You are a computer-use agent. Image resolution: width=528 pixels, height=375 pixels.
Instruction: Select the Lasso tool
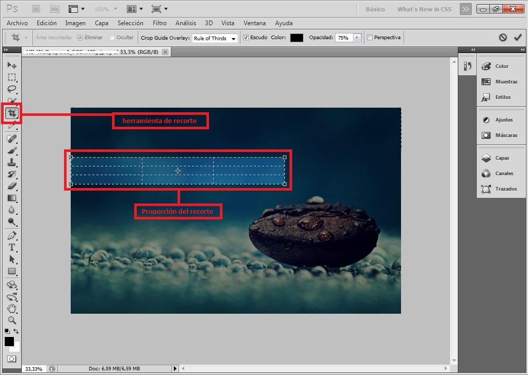tap(12, 89)
